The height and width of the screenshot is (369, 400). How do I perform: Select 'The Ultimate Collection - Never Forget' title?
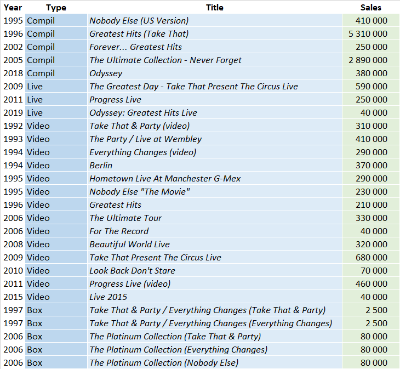(165, 60)
